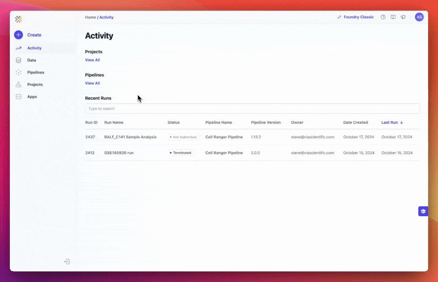
Task: Click View All under Projects
Action: point(93,60)
